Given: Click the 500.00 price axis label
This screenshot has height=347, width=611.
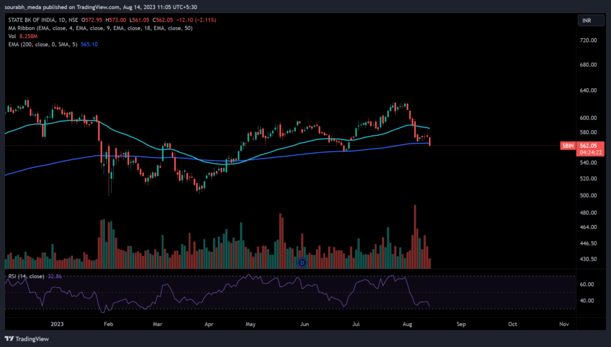Looking at the screenshot, I should pyautogui.click(x=588, y=196).
